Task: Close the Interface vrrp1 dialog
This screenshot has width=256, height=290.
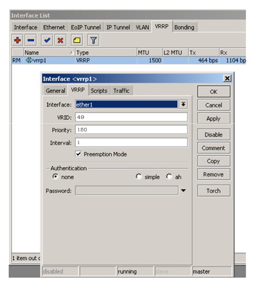Action: [227, 78]
